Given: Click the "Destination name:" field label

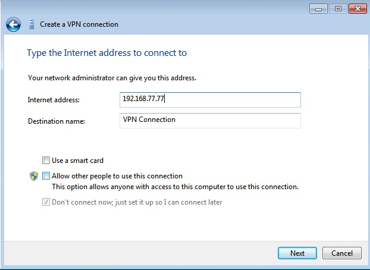Looking at the screenshot, I should [57, 121].
